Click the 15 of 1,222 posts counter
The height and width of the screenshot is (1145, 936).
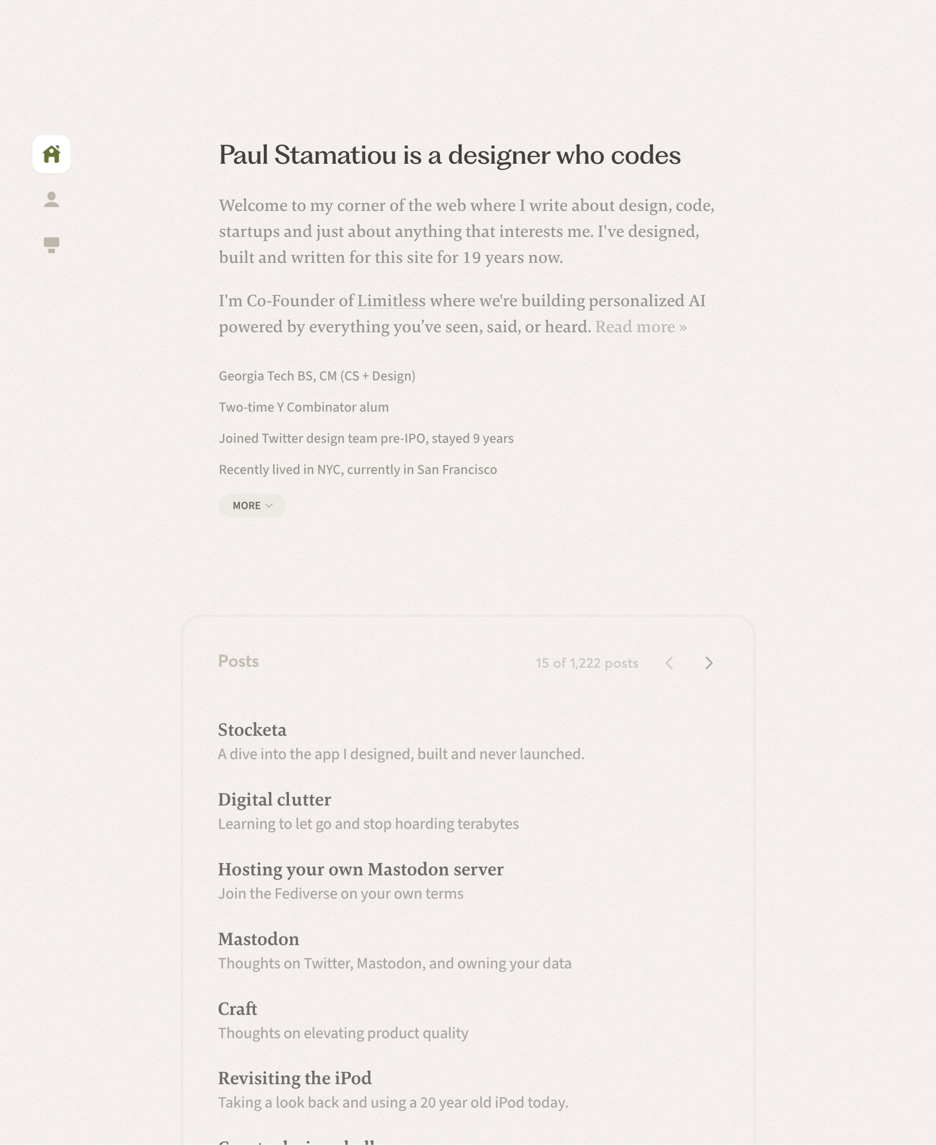(x=587, y=663)
